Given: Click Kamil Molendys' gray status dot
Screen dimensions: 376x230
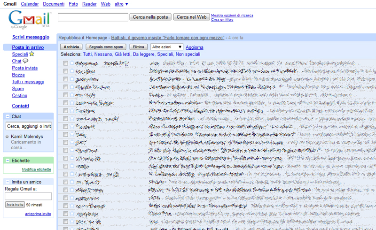Looking at the screenshot, I should click(7, 137).
